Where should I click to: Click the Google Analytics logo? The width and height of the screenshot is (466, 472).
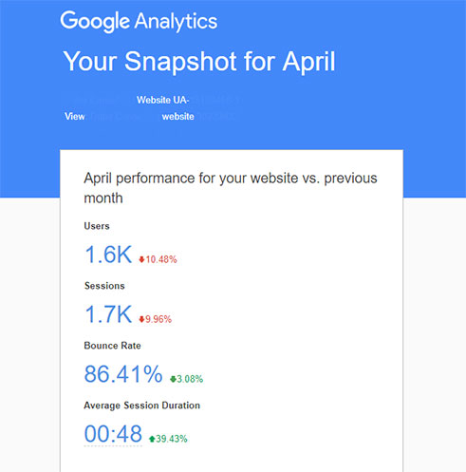(139, 22)
